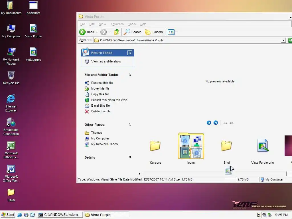
Task: Collapse the Picture Tasks panel
Action: (x=130, y=53)
